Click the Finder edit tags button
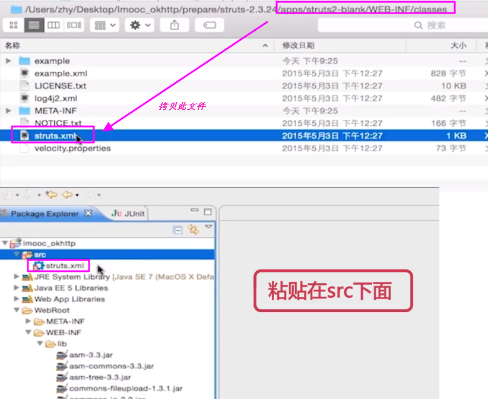 coord(210,25)
